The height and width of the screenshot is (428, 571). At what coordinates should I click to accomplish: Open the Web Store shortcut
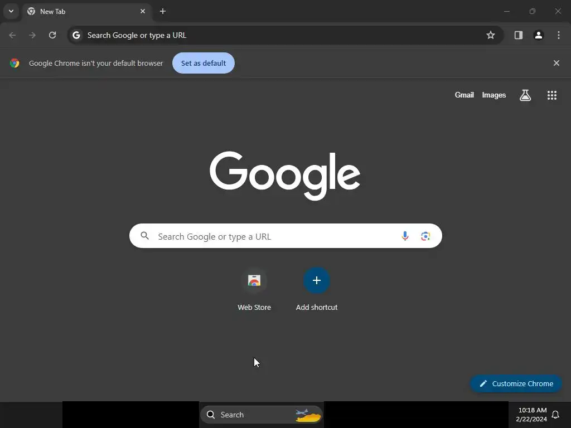click(254, 290)
